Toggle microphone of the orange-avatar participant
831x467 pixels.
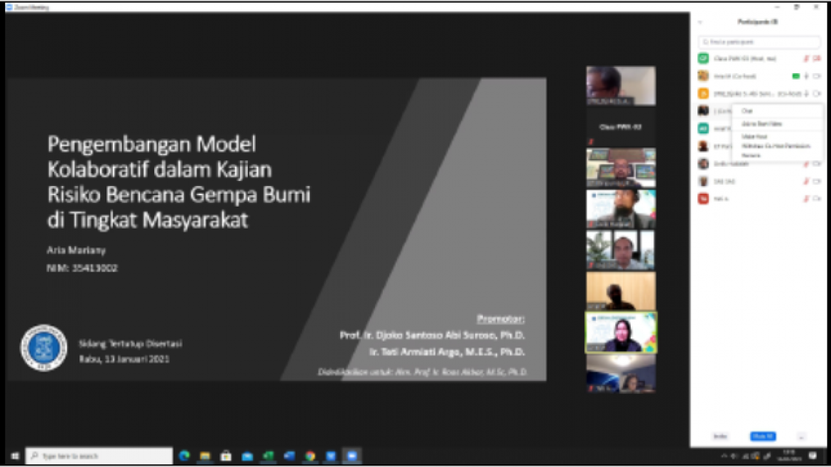tap(806, 94)
